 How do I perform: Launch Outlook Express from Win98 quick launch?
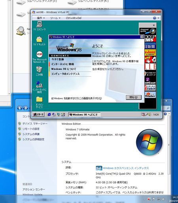click(x=54, y=115)
